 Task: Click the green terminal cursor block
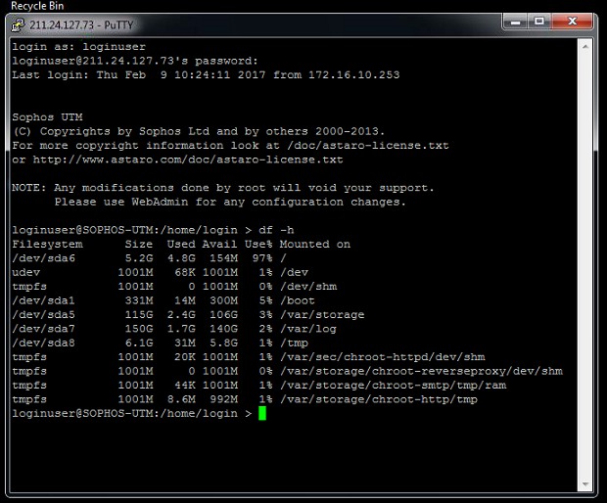click(x=262, y=413)
